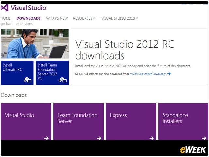Open the VISUAL STUDIO 2010 navigation item
This screenshot has height=157, width=209.
tap(118, 18)
